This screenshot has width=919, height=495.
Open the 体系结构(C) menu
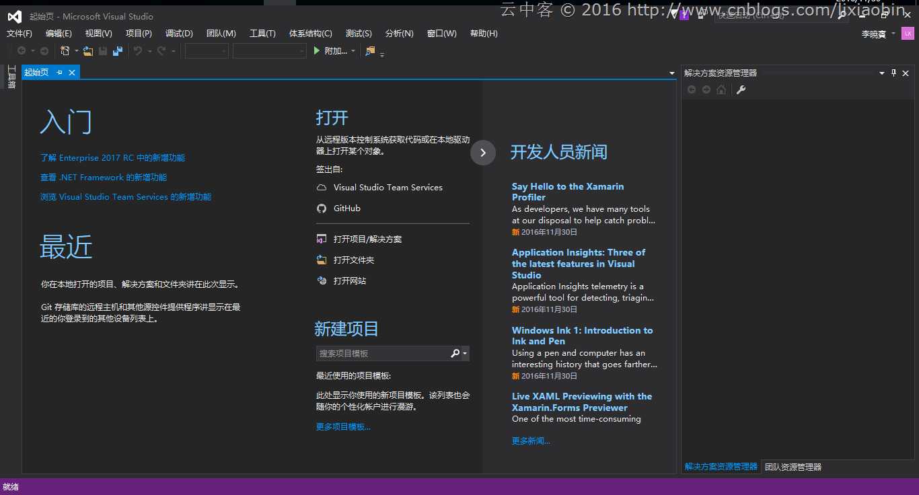pyautogui.click(x=311, y=34)
